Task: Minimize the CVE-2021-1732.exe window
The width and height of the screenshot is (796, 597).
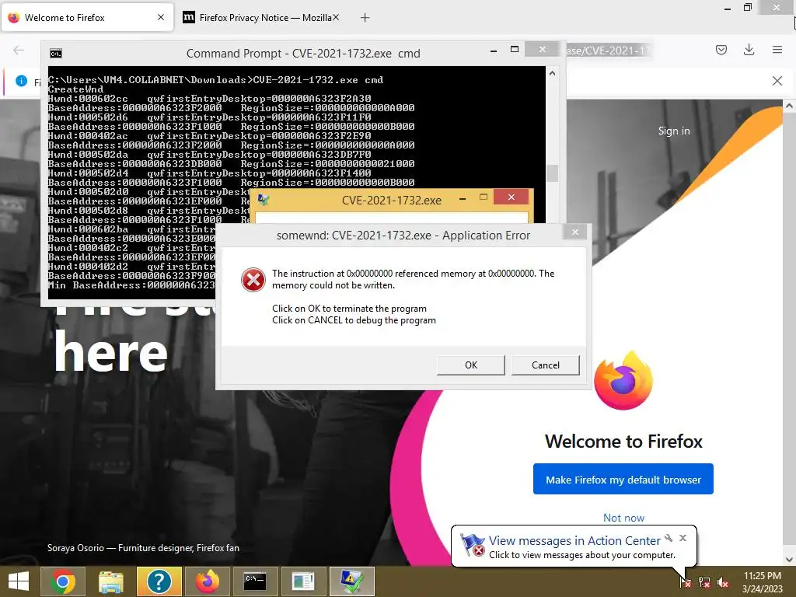Action: point(463,198)
